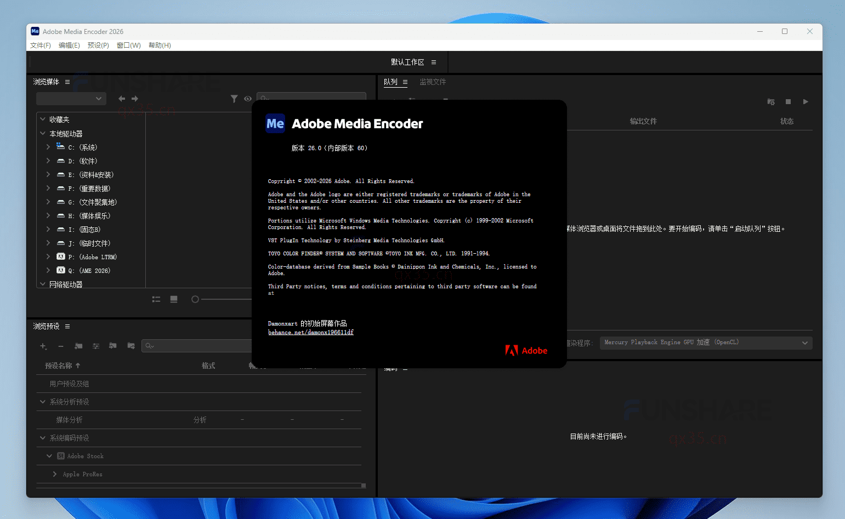This screenshot has width=845, height=519.
Task: Expand the D: (软件) drive
Action: [x=48, y=161]
